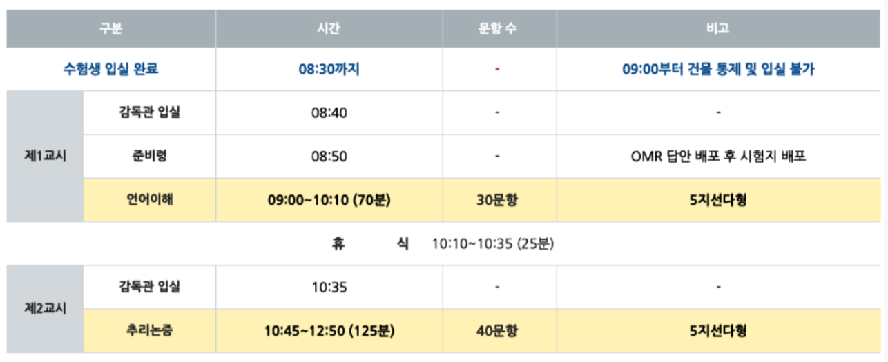
Task: Select the 제2교시 period cell
Action: point(45,308)
